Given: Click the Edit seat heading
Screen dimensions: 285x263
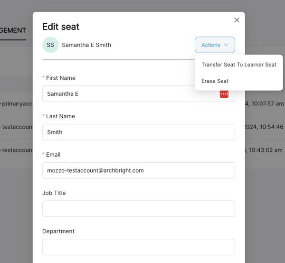Looking at the screenshot, I should (61, 27).
